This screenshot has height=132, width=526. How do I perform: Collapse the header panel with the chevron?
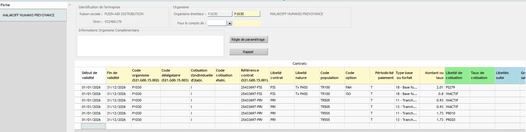point(70,5)
